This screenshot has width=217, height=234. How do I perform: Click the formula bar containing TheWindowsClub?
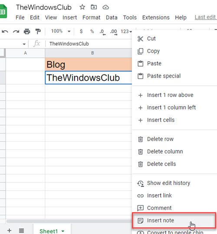[89, 44]
